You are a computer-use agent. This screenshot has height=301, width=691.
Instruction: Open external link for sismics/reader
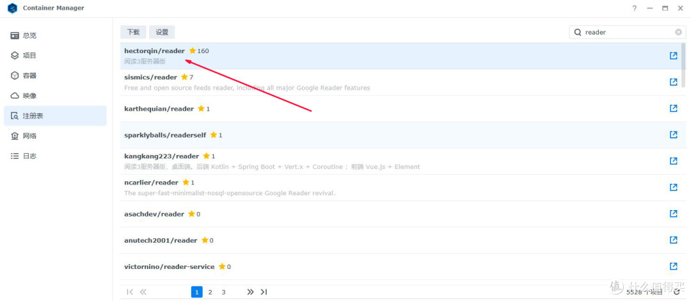(x=673, y=82)
